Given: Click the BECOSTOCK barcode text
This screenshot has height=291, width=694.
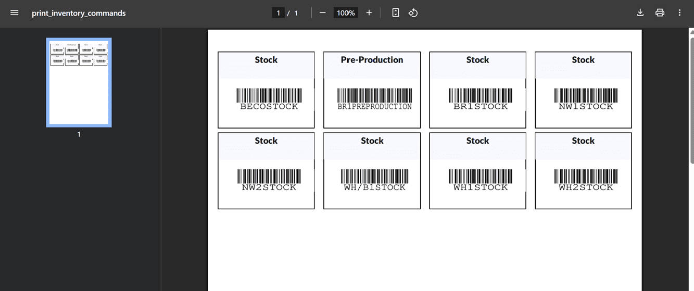Looking at the screenshot, I should click(269, 107).
